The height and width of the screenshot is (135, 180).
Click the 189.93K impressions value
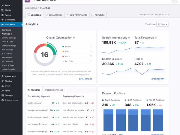[x=109, y=43]
